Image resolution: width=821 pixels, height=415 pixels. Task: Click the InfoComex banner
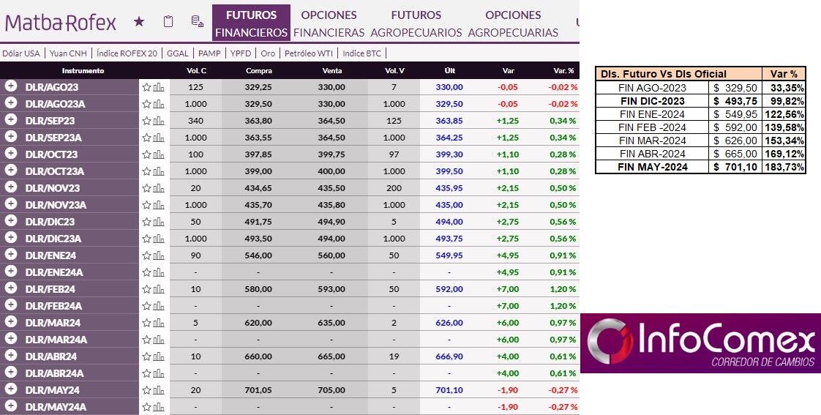700,343
